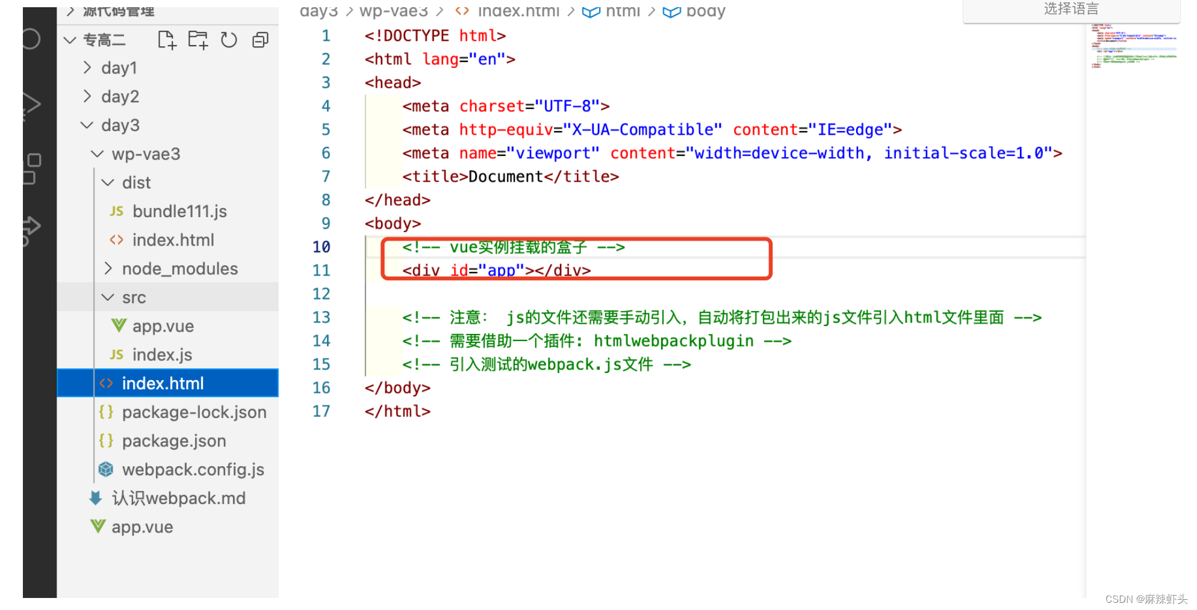Collapse the src folder
The height and width of the screenshot is (610, 1197).
(108, 297)
